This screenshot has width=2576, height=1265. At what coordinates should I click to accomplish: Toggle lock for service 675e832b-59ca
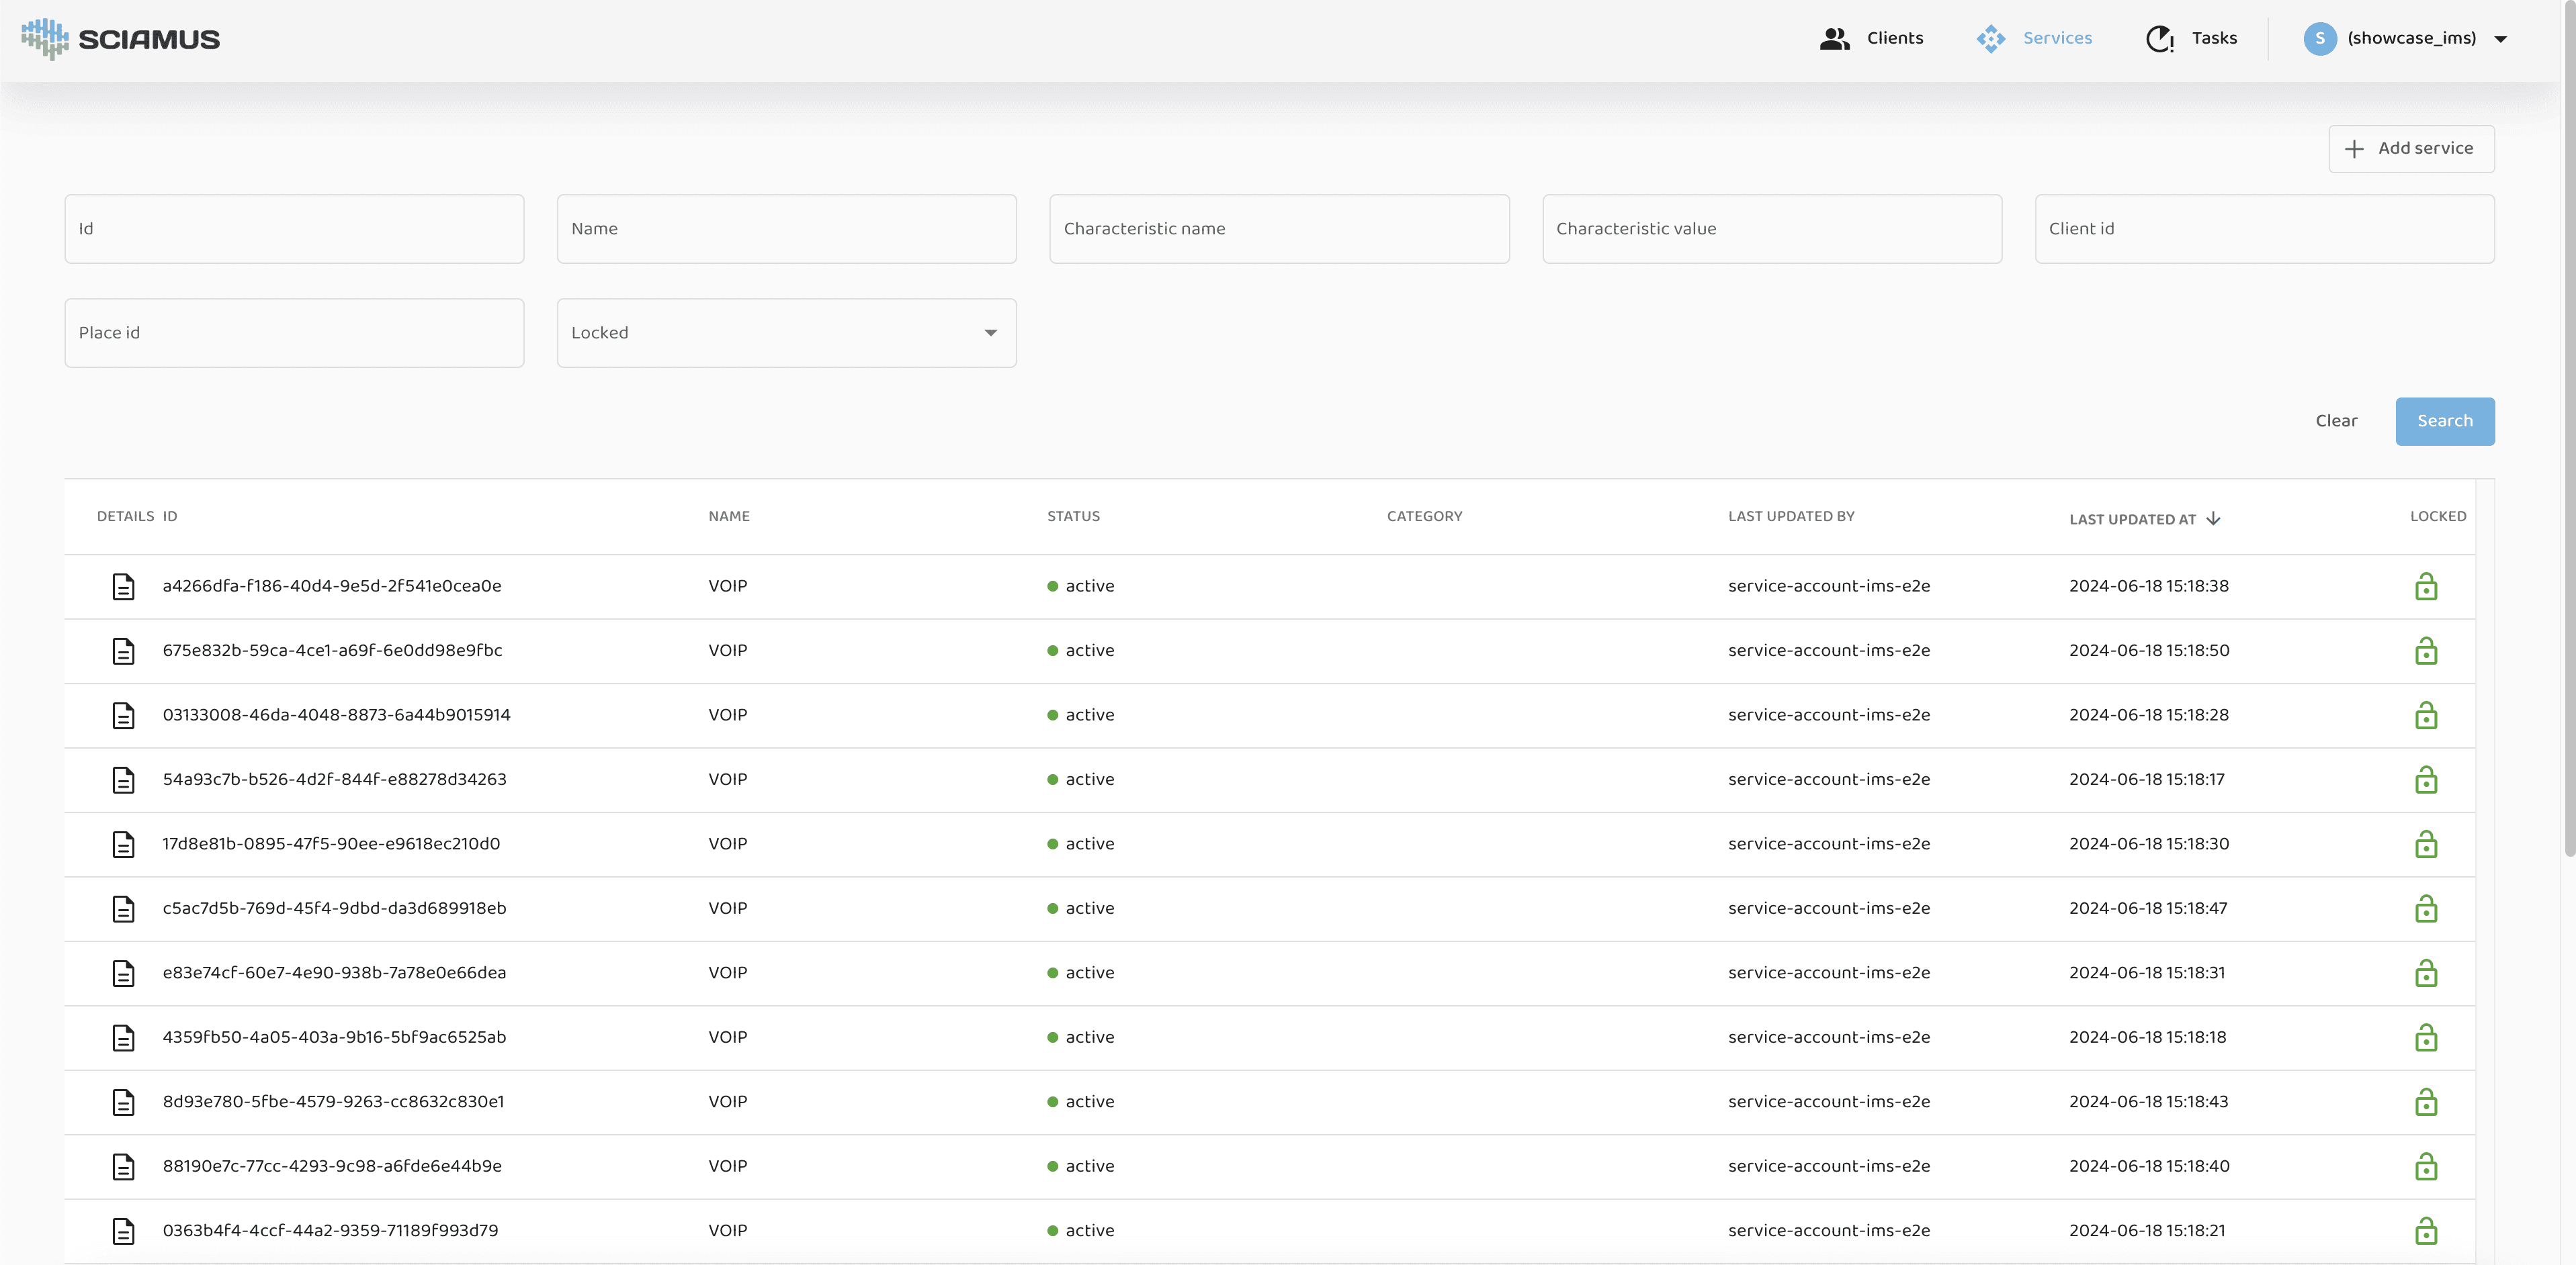click(2425, 651)
